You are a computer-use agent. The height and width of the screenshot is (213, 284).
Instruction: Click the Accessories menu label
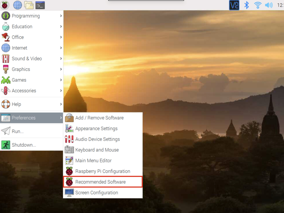pos(24,91)
